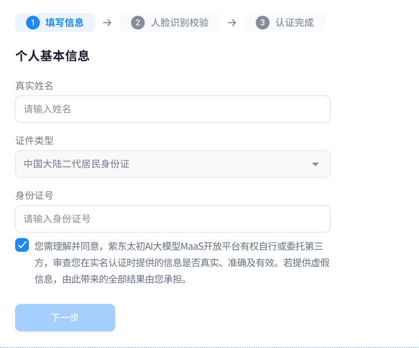Image resolution: width=419 pixels, height=348 pixels.
Task: Click the 个人基本信息 heading
Action: point(52,56)
